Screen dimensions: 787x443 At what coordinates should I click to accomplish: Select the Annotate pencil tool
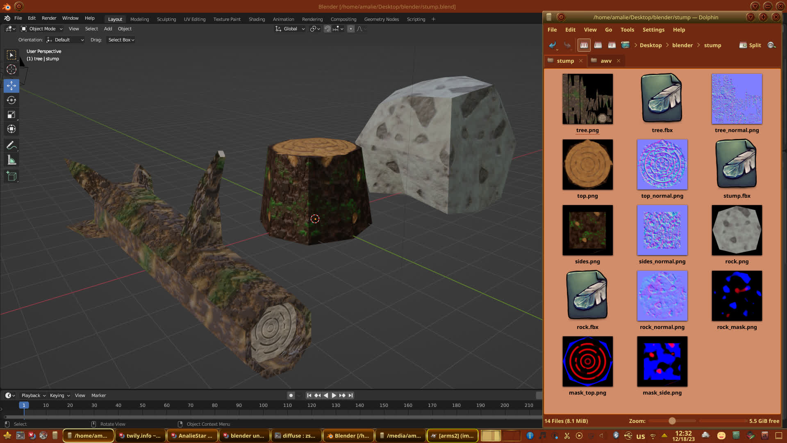(11, 145)
